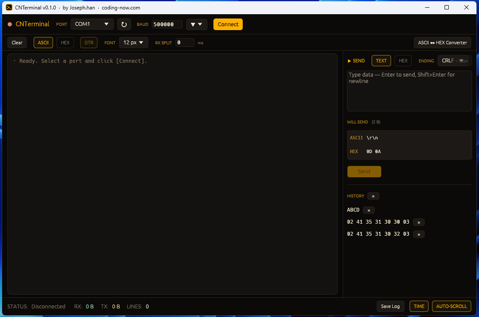
Task: Click the Send button
Action: 364,172
